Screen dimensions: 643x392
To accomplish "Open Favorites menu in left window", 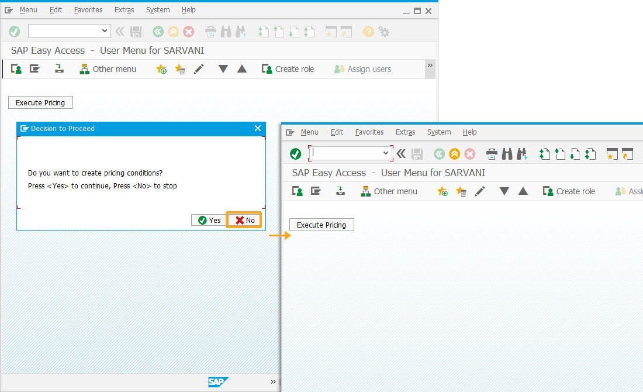I will pyautogui.click(x=88, y=10).
